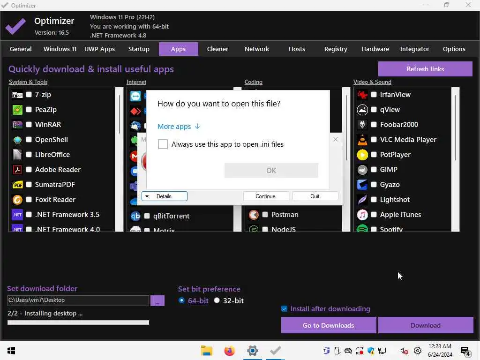Click Quit in the error dialog
480x360 pixels.
315,196
